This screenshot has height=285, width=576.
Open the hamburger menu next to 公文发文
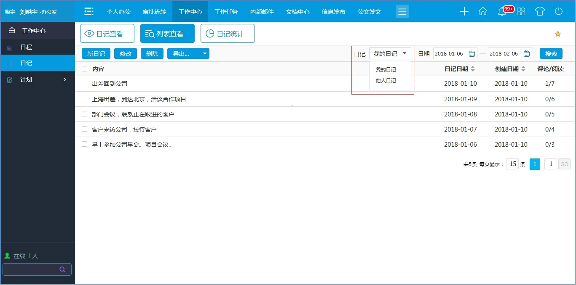(x=402, y=11)
